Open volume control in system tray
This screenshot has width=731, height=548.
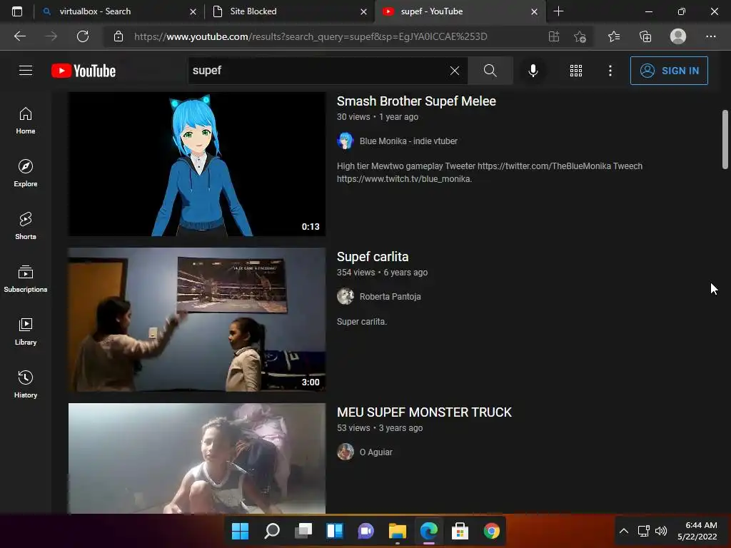661,531
